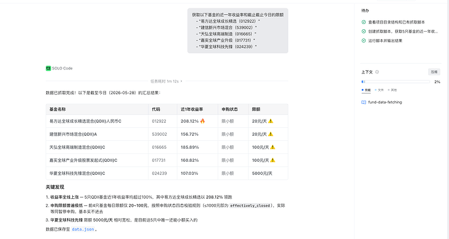The height and width of the screenshot is (239, 449).
Task: Click the 185.89% return value
Action: click(x=189, y=147)
